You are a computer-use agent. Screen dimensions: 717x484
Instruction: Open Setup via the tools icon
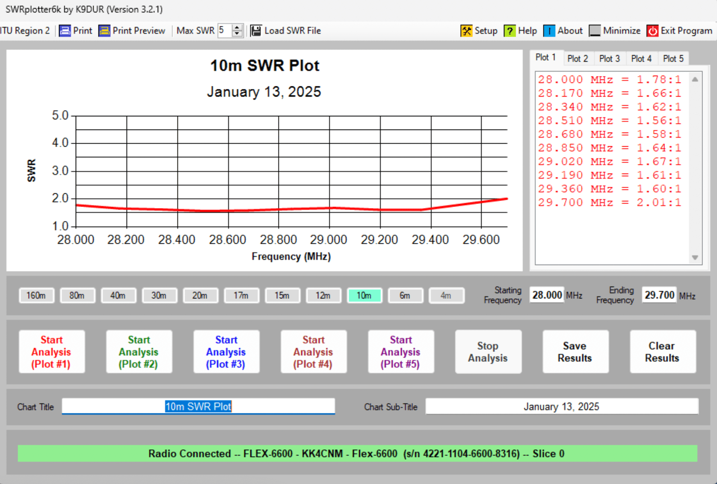[x=466, y=31]
